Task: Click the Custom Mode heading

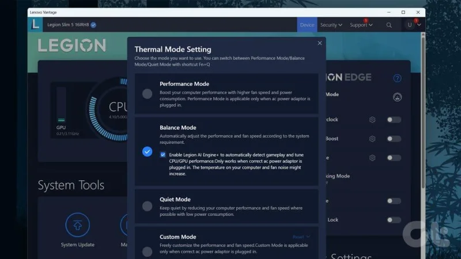Action: [x=178, y=237]
